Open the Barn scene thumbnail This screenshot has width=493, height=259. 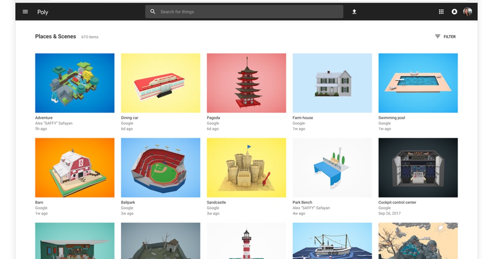(x=74, y=167)
